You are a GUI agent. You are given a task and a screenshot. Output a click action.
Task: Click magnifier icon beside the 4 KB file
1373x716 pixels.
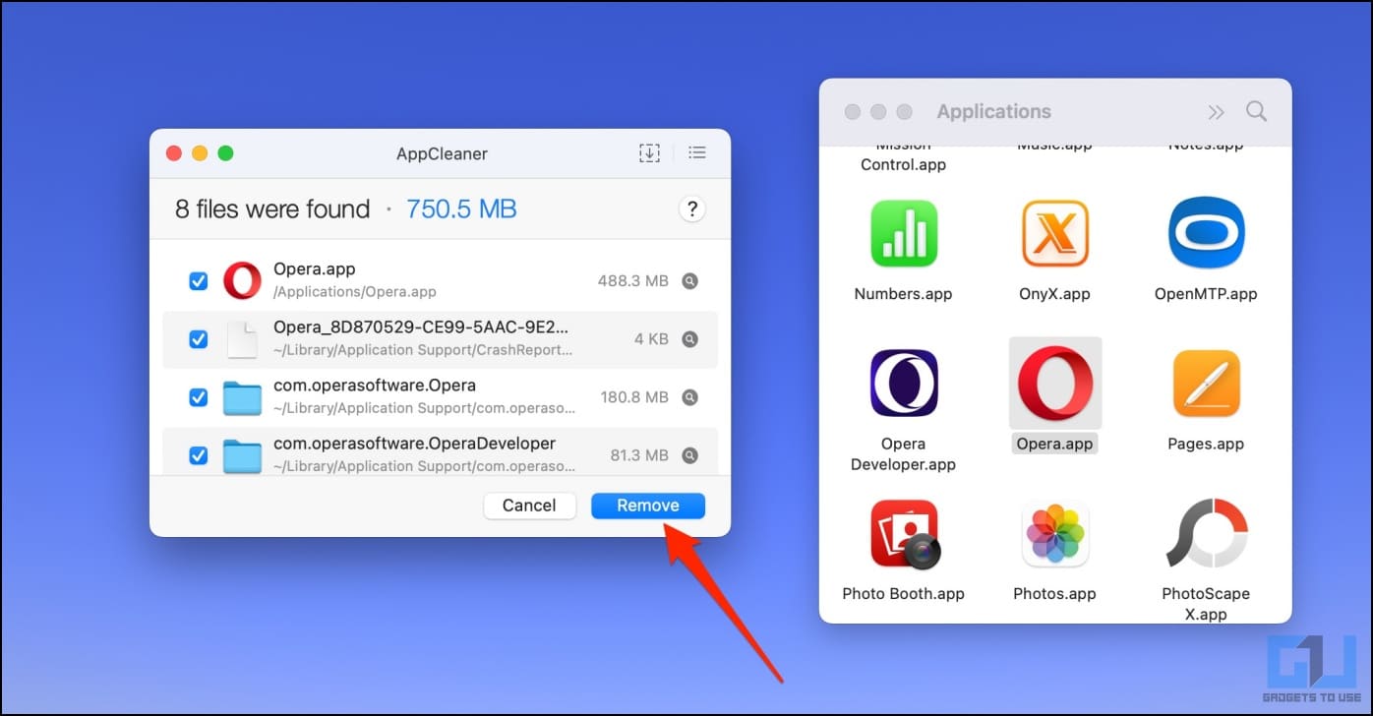tap(690, 339)
